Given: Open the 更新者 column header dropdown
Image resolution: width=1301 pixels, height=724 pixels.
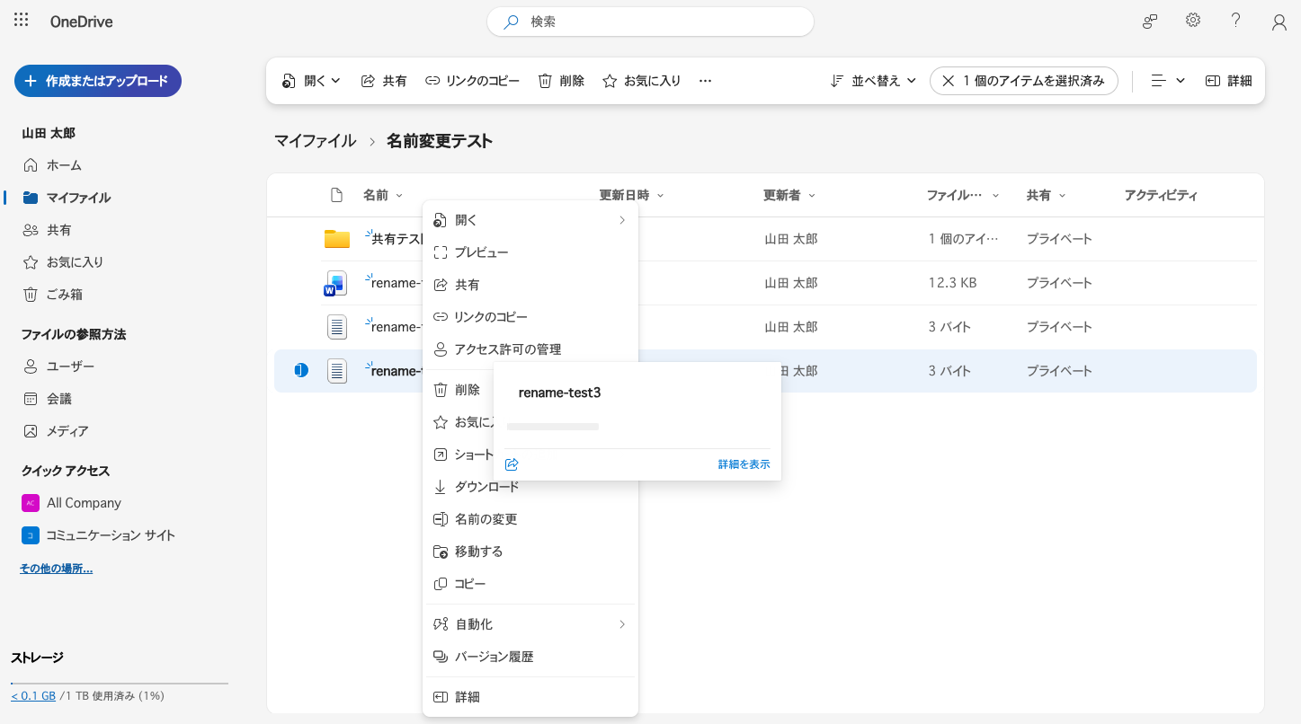Looking at the screenshot, I should [789, 195].
